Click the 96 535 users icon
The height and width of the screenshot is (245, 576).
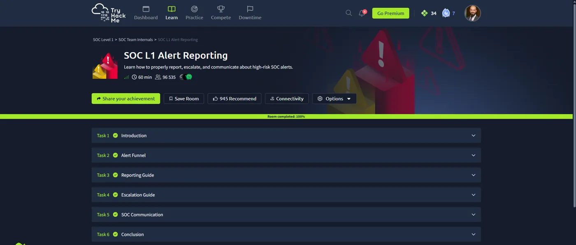tap(158, 77)
